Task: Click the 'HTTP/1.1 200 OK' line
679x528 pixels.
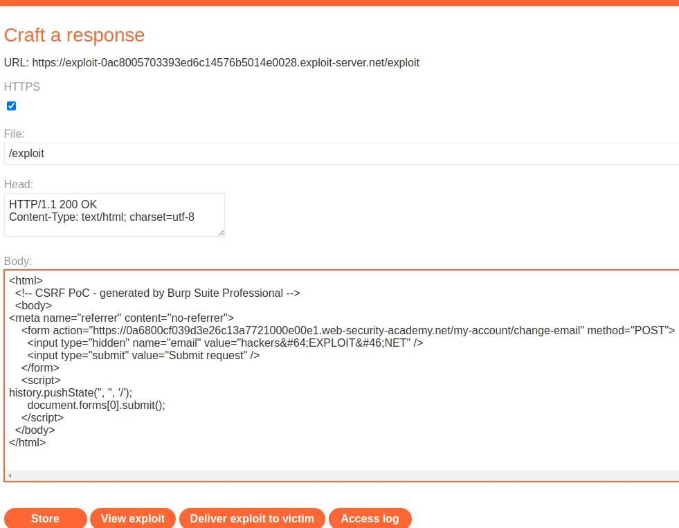Action: [53, 204]
